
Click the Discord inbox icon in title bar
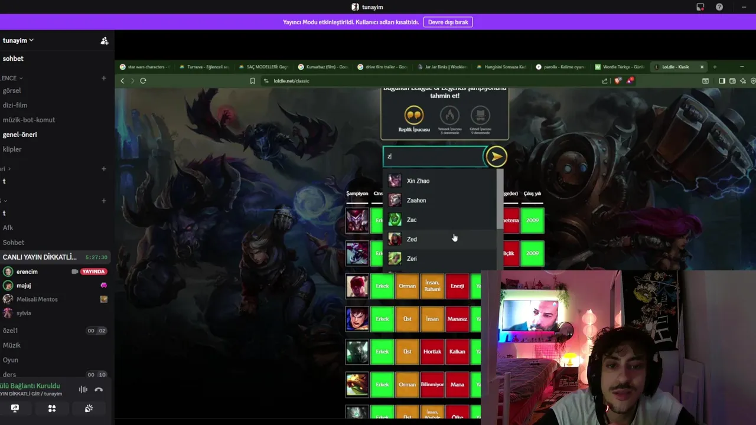click(x=700, y=7)
